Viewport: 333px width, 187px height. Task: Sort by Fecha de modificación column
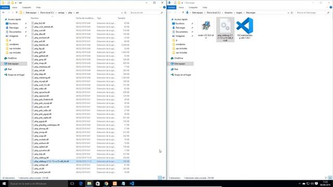[85, 18]
